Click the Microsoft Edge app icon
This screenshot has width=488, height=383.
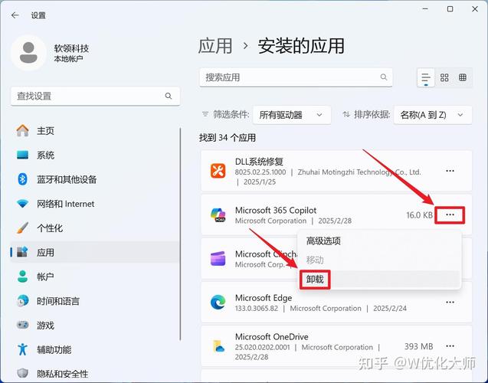218,303
